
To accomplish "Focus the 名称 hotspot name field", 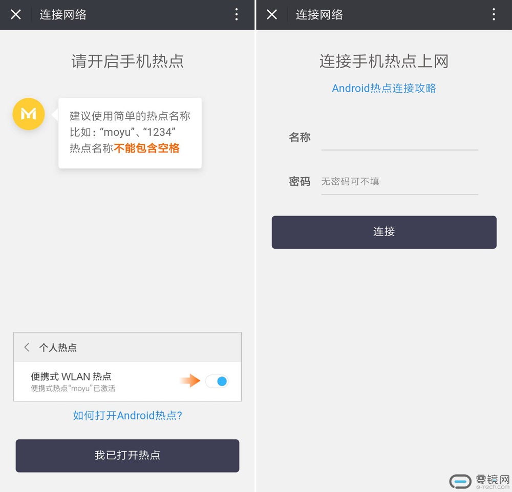I will pyautogui.click(x=399, y=138).
